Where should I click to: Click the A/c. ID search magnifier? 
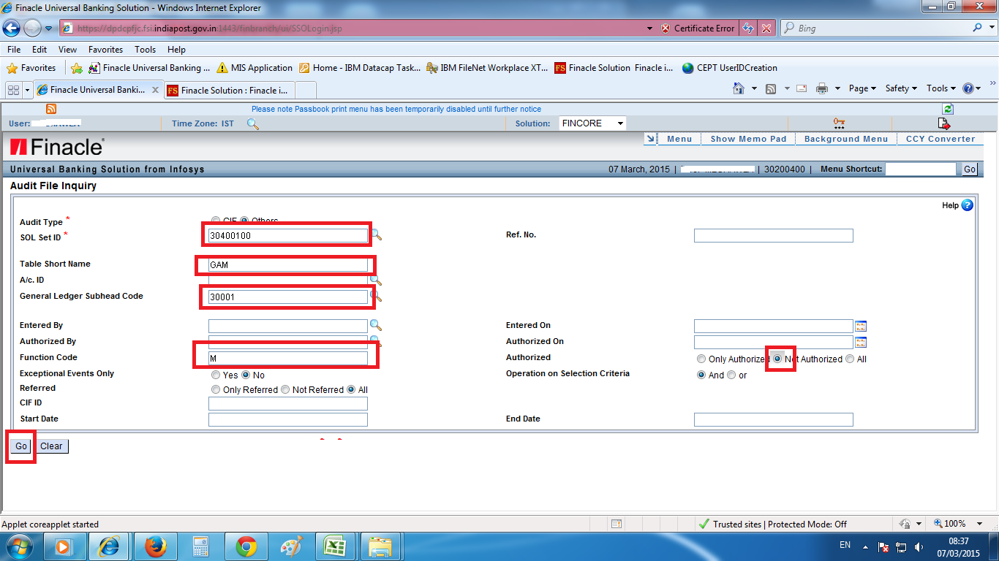(x=375, y=280)
